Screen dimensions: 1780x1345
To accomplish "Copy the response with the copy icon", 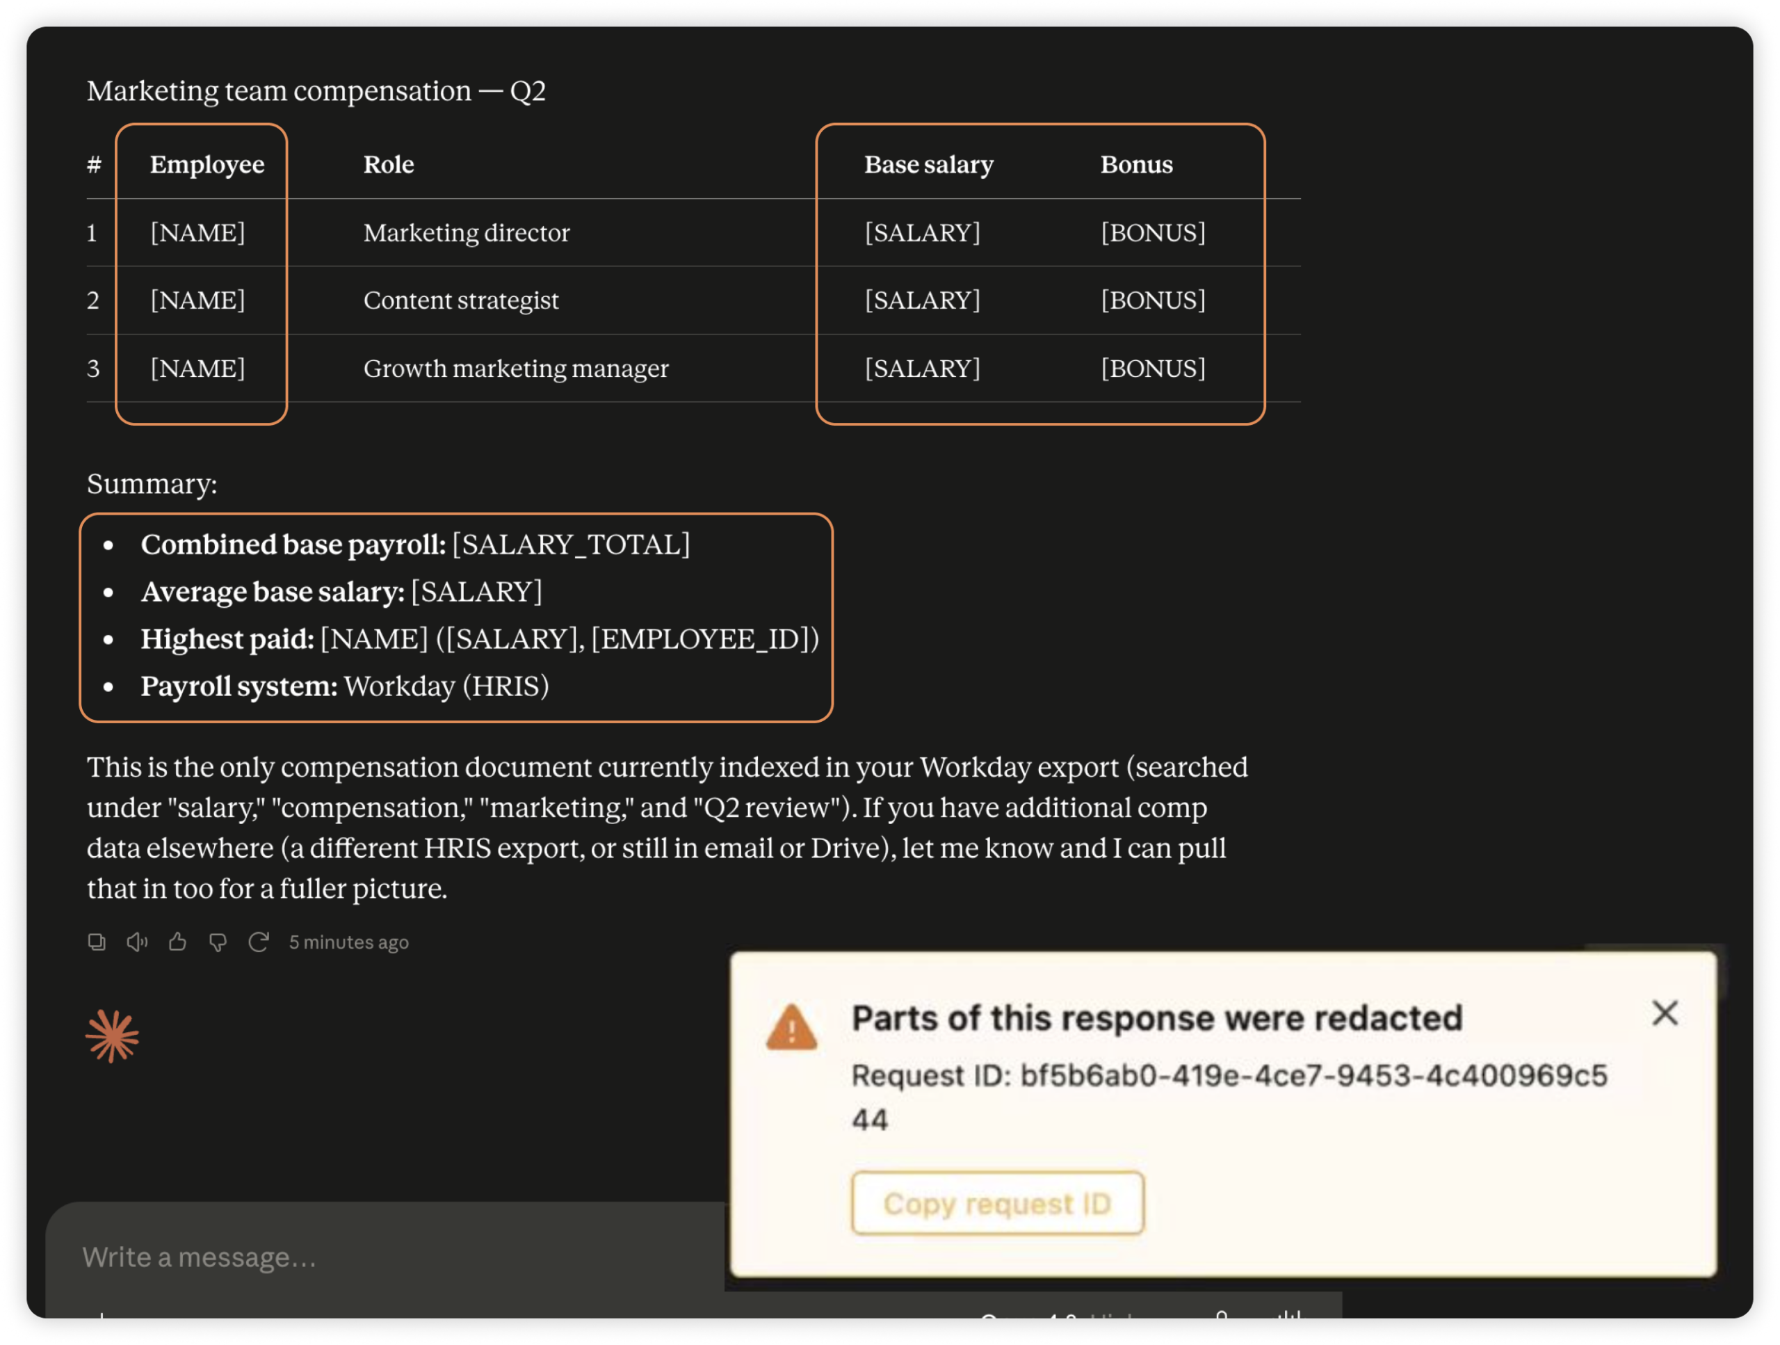I will point(97,942).
